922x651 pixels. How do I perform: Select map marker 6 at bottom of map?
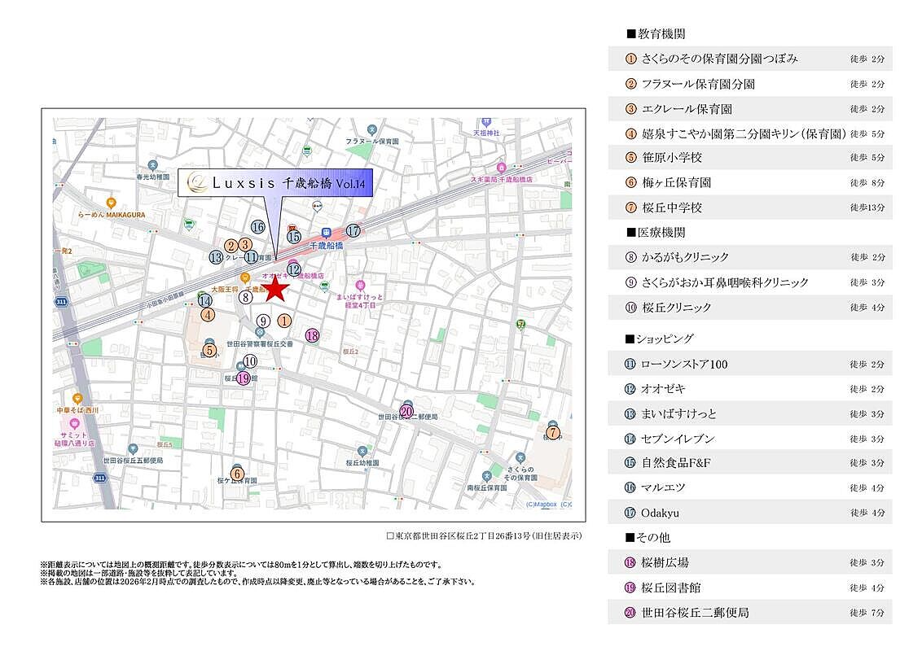(x=237, y=474)
